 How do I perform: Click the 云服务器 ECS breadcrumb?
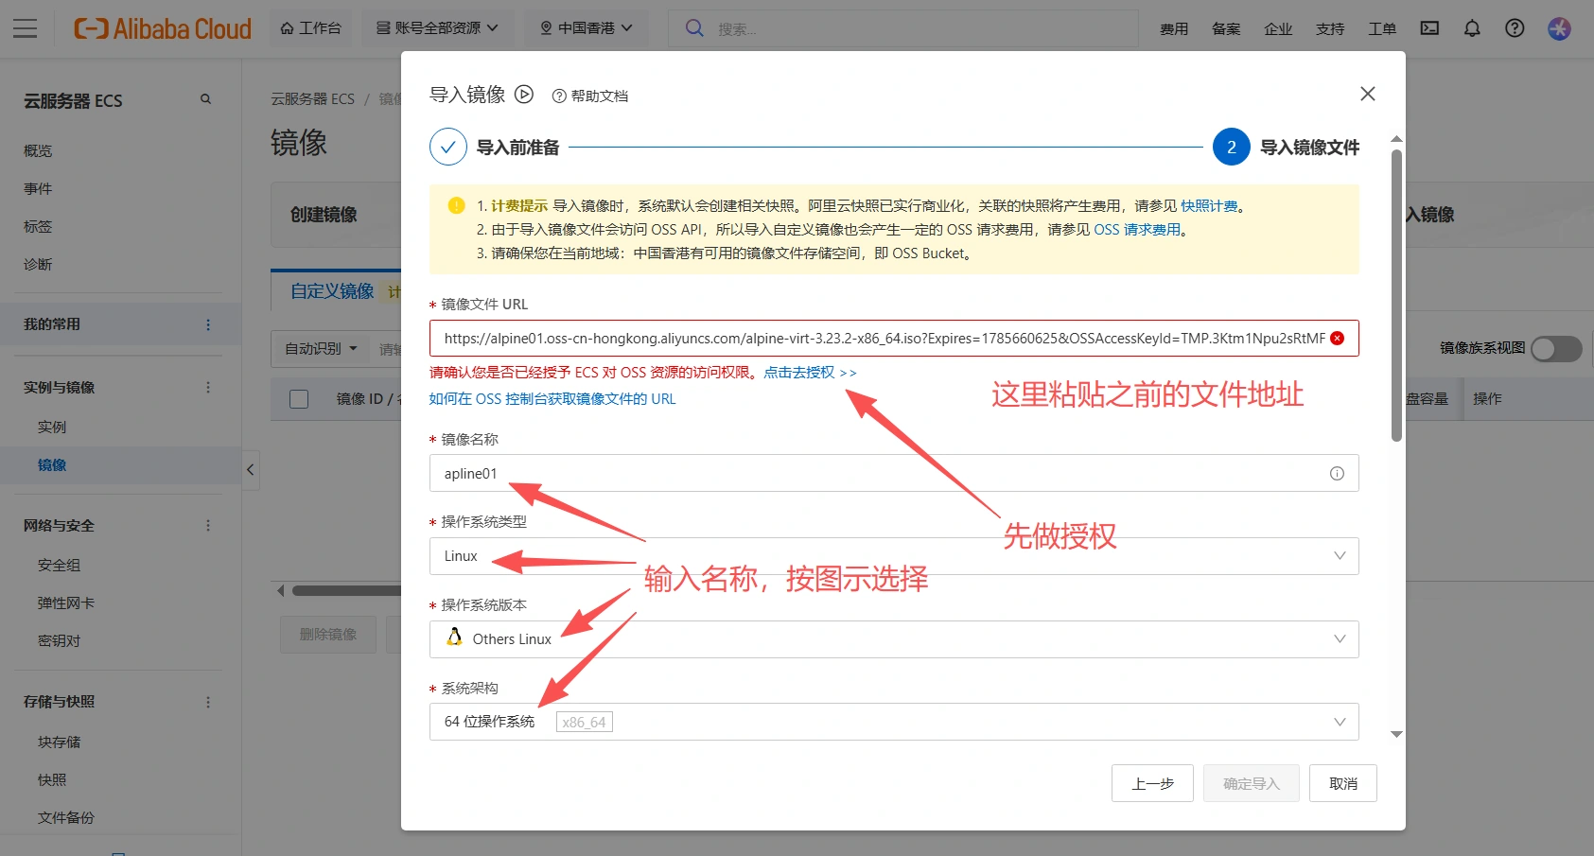312,98
